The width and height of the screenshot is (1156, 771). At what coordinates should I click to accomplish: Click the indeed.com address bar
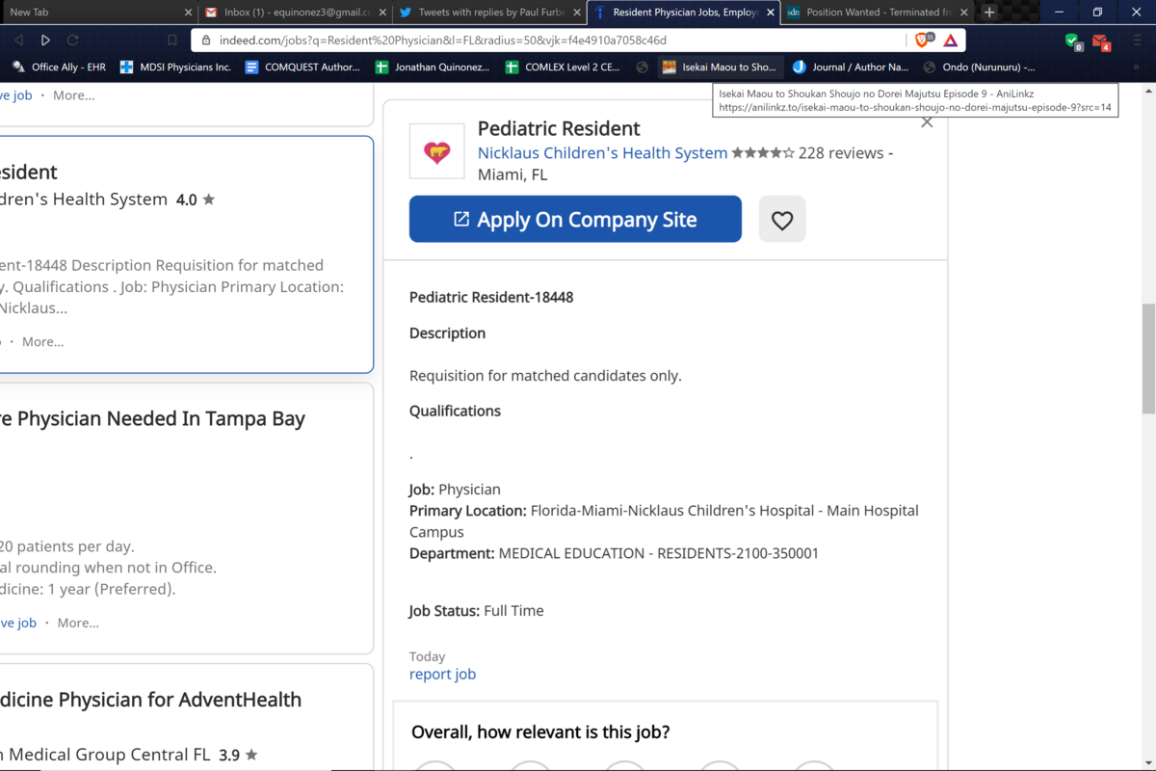[549, 40]
